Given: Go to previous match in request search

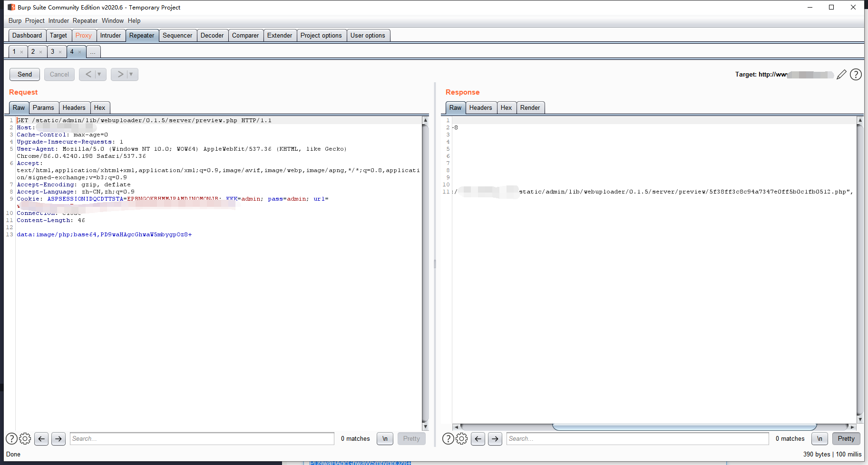Looking at the screenshot, I should (41, 439).
